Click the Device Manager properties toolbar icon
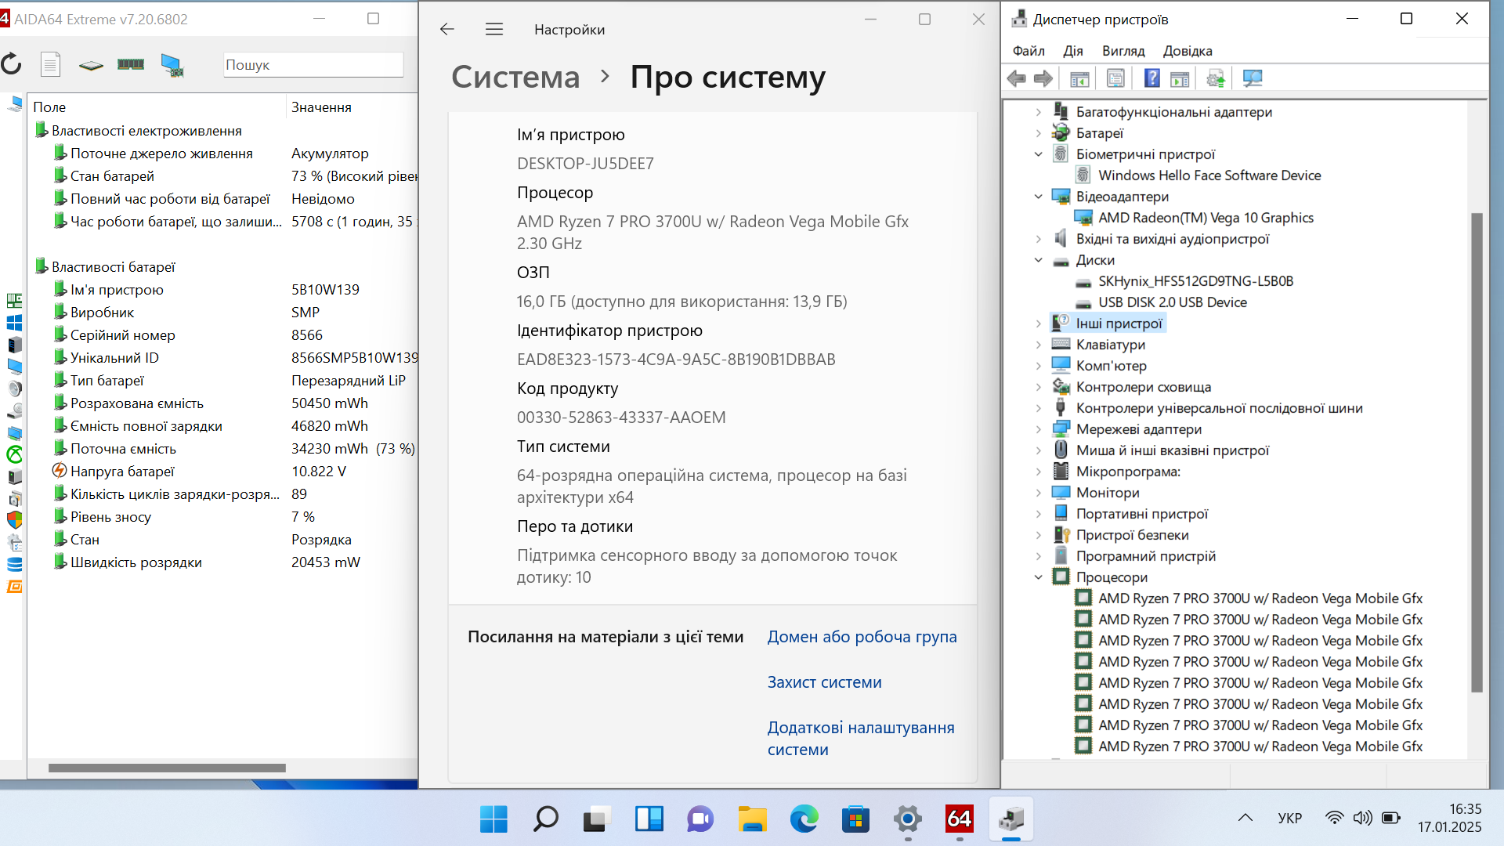Image resolution: width=1504 pixels, height=846 pixels. coord(1115,78)
